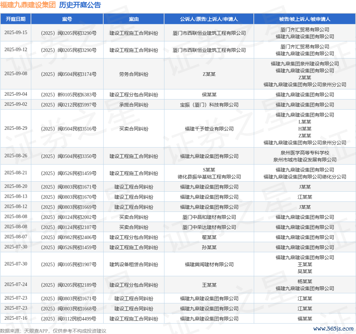Select plaintiff 厦门中昌和建材有限公司

click(x=209, y=217)
